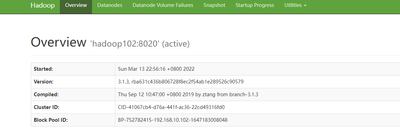Click the large Overview page heading
Viewport: 400px width, 139px height.
[x=58, y=42]
